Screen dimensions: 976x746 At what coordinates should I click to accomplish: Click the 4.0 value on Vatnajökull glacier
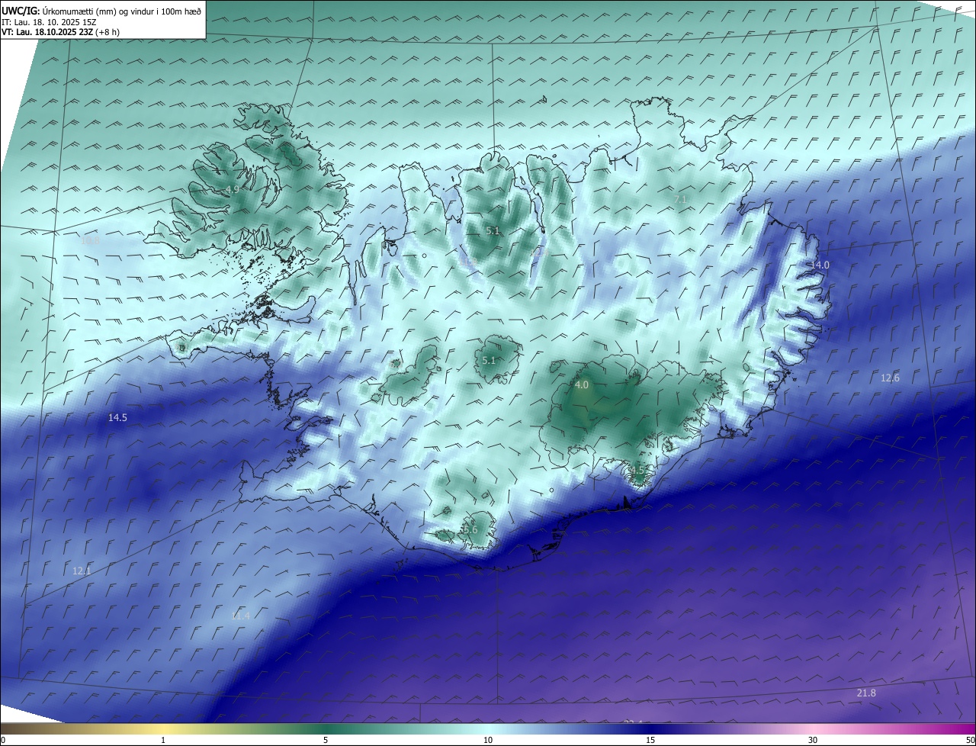[582, 385]
